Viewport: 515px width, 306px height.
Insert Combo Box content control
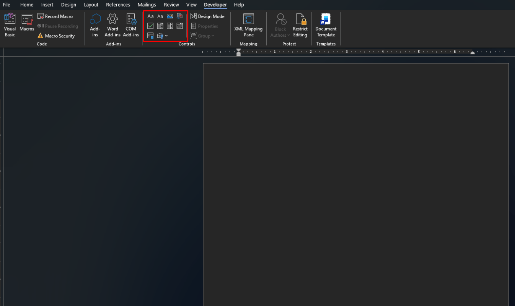(x=160, y=26)
